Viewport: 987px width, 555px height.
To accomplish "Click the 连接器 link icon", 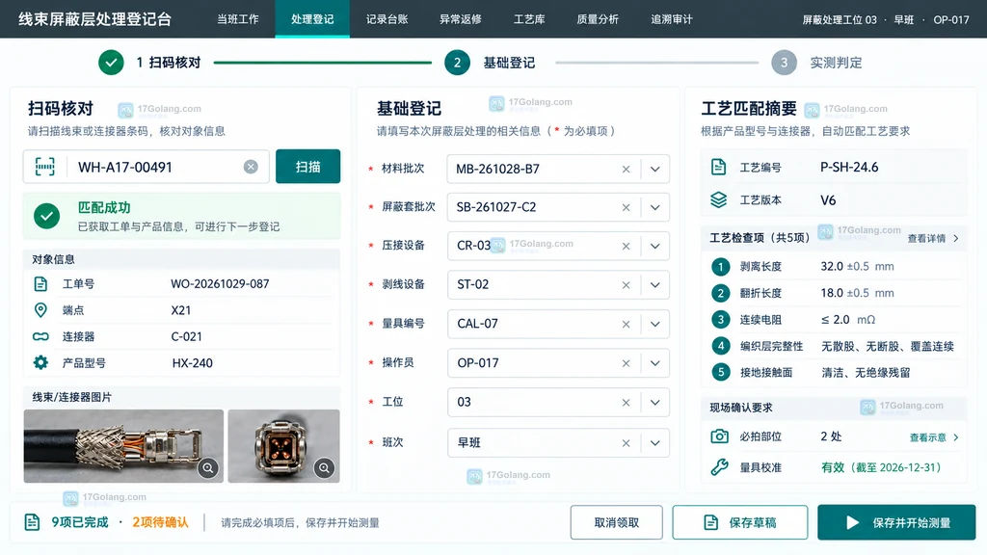I will 40,336.
